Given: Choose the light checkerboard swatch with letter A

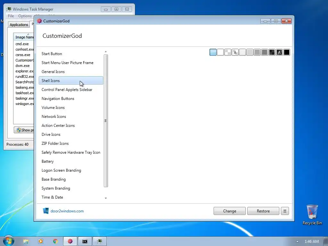Looking at the screenshot, I should coord(235,52).
